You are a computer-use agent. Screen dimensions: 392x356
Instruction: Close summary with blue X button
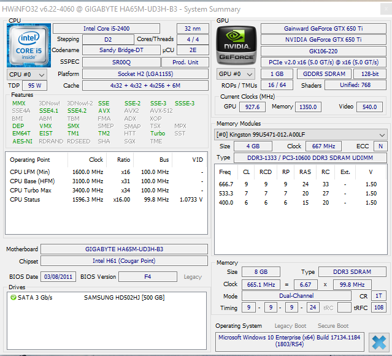point(379,343)
